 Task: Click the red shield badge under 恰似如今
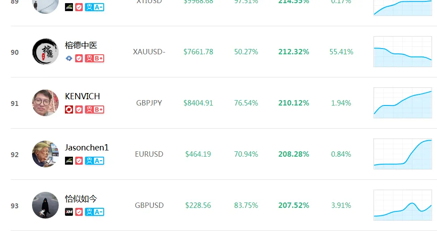[79, 212]
